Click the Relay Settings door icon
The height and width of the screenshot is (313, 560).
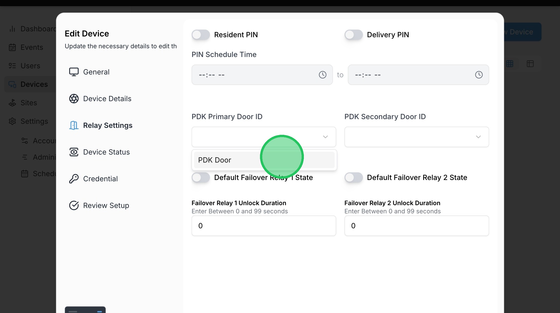[x=74, y=125]
